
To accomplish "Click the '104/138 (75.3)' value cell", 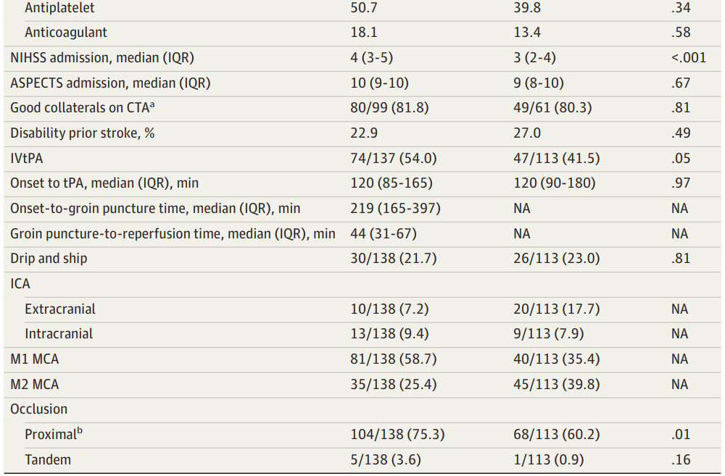I will click(397, 435).
